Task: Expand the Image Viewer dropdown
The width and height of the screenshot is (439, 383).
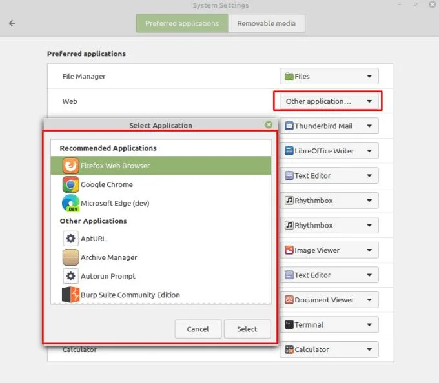Action: pyautogui.click(x=329, y=250)
